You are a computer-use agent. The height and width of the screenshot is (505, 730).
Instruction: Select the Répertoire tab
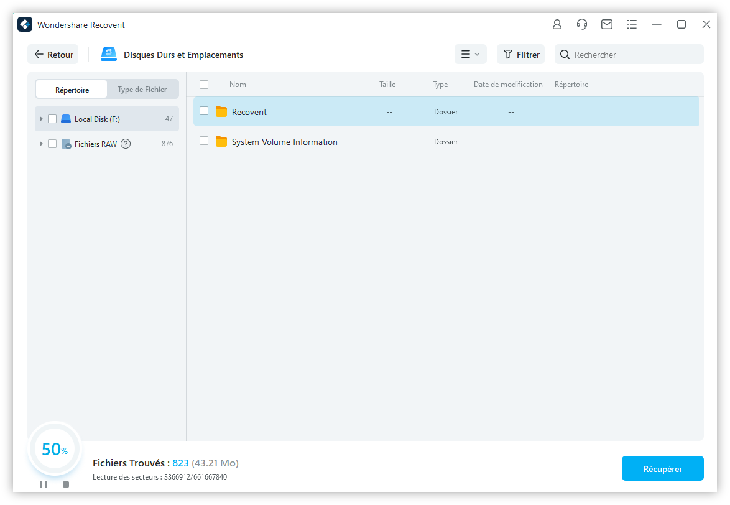tap(72, 90)
